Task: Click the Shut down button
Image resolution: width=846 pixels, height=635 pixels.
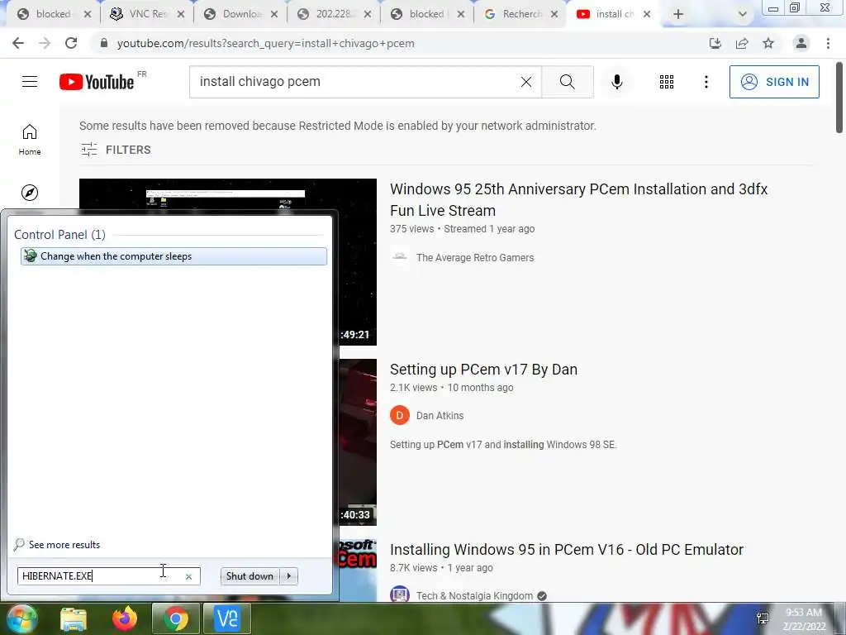Action: pos(250,576)
